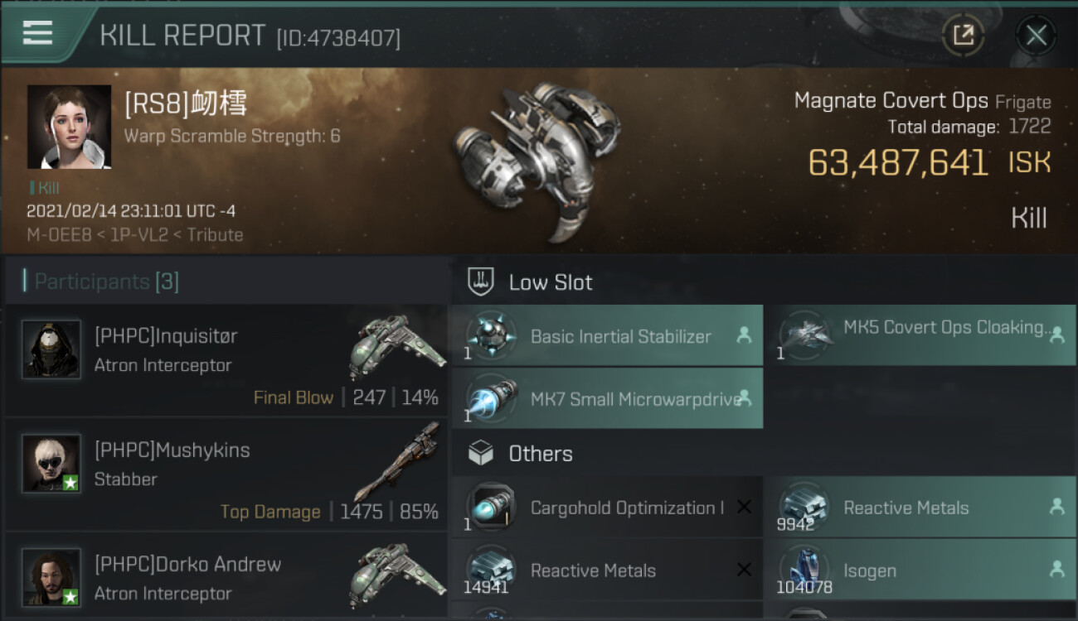Collapse the Low Slot section header
The width and height of the screenshot is (1078, 621).
[551, 282]
